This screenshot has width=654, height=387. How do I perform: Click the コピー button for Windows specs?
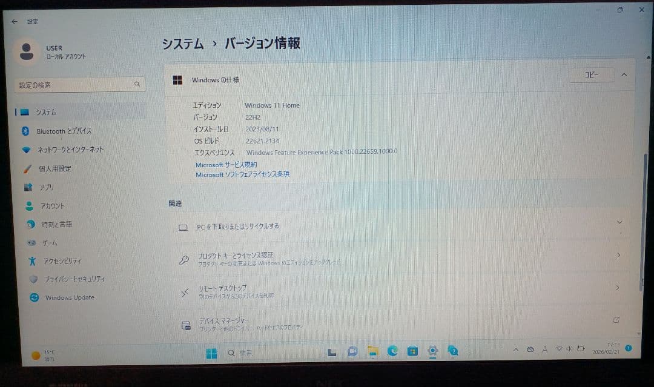coord(592,74)
